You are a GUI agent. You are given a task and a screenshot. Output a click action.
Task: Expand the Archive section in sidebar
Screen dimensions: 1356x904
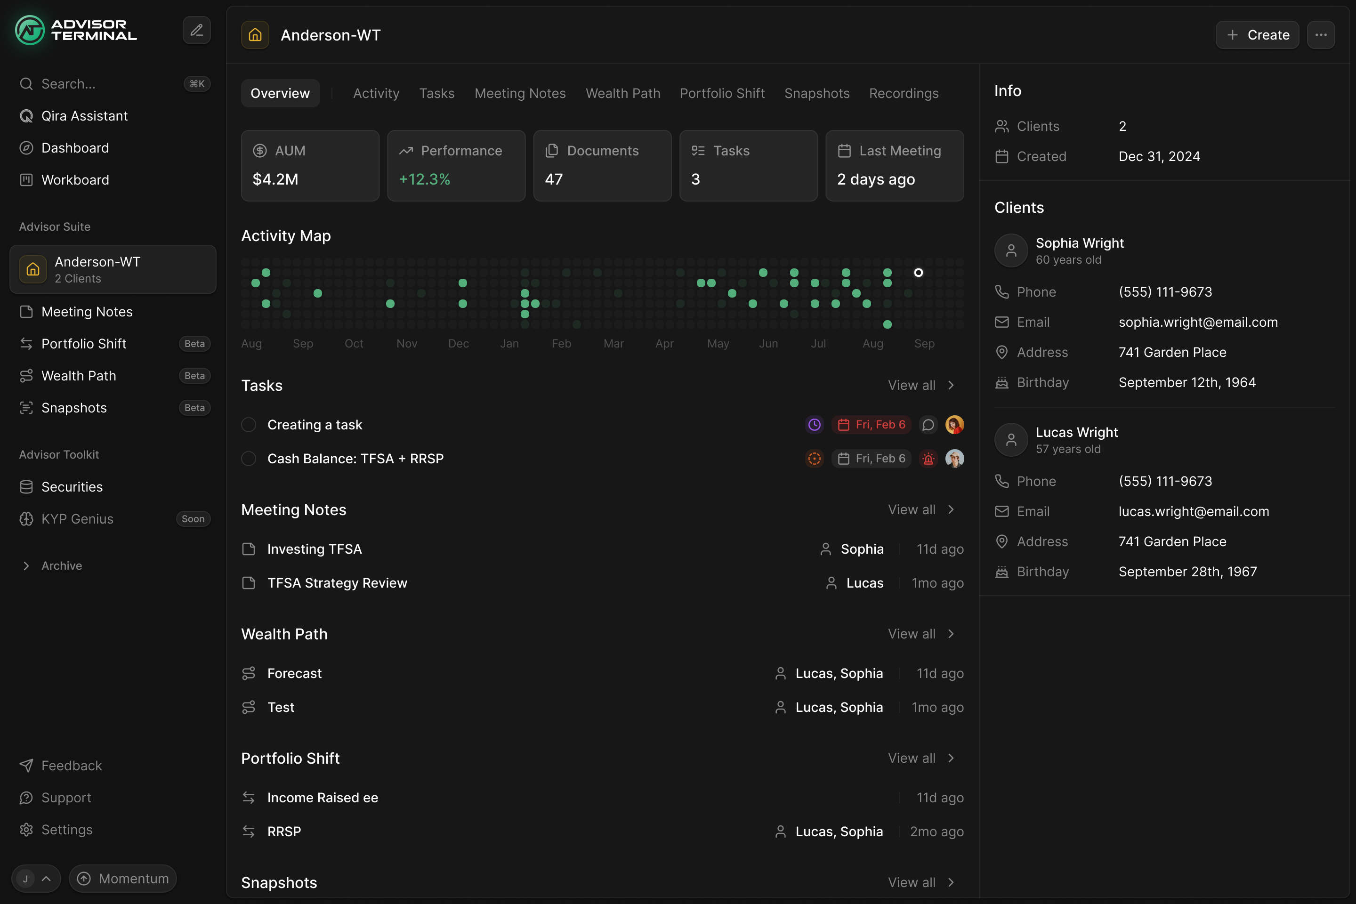pos(51,566)
